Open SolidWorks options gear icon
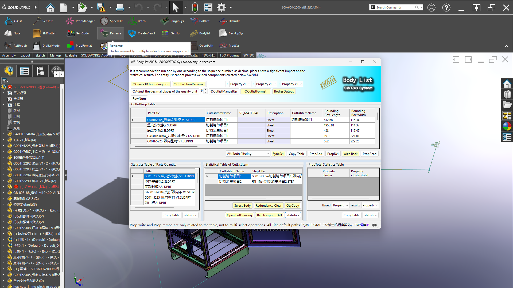The height and width of the screenshot is (288, 513). coord(221,7)
